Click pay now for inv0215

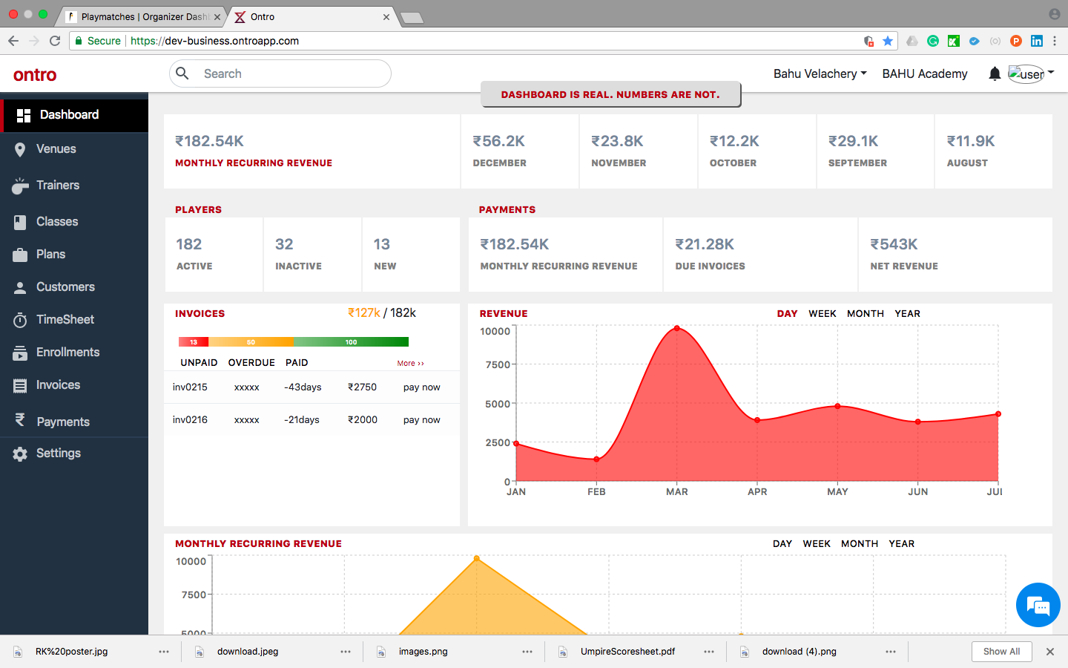[421, 387]
